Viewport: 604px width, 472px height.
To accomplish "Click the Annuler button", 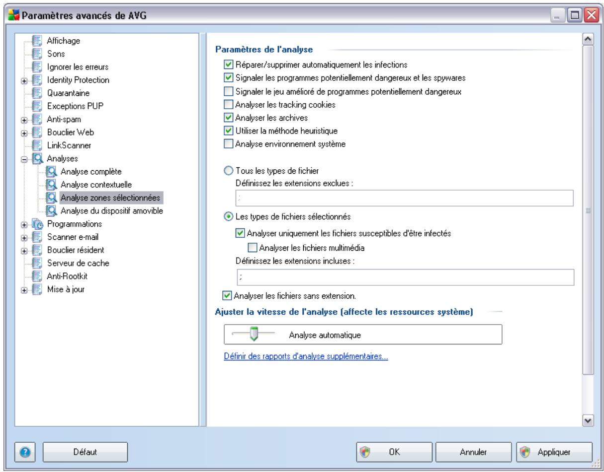I will [473, 452].
